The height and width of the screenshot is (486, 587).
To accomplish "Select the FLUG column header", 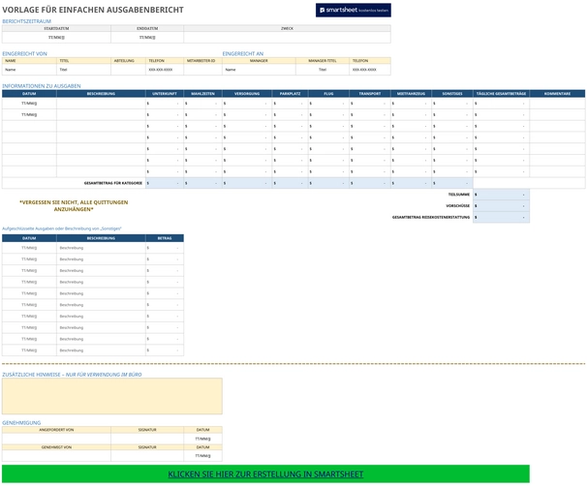I will (328, 94).
